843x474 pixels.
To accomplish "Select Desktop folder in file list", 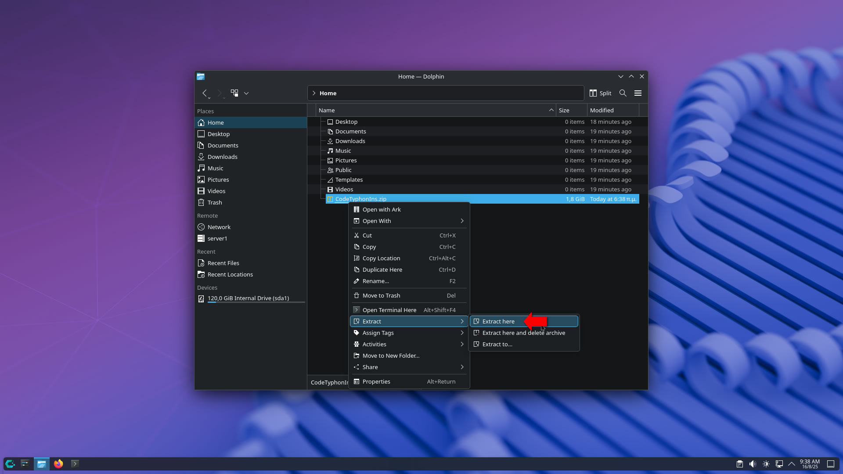I will coord(346,122).
